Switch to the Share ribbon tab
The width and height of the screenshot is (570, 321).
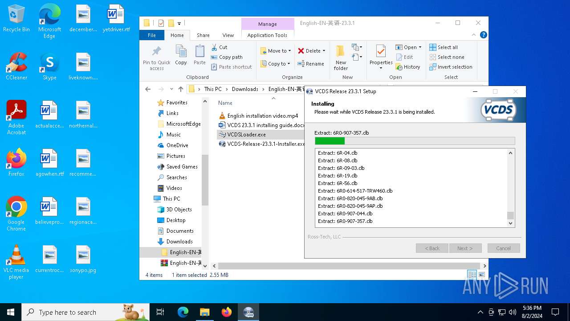(x=203, y=35)
